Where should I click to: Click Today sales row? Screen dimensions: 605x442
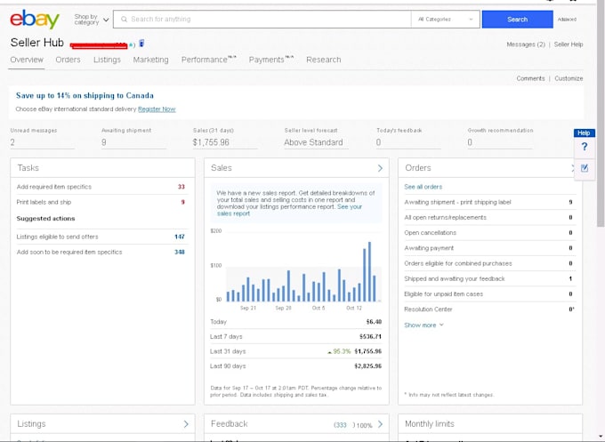pyautogui.click(x=296, y=322)
